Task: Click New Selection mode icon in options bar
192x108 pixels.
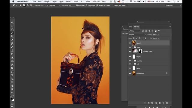Action: [x=21, y=5]
